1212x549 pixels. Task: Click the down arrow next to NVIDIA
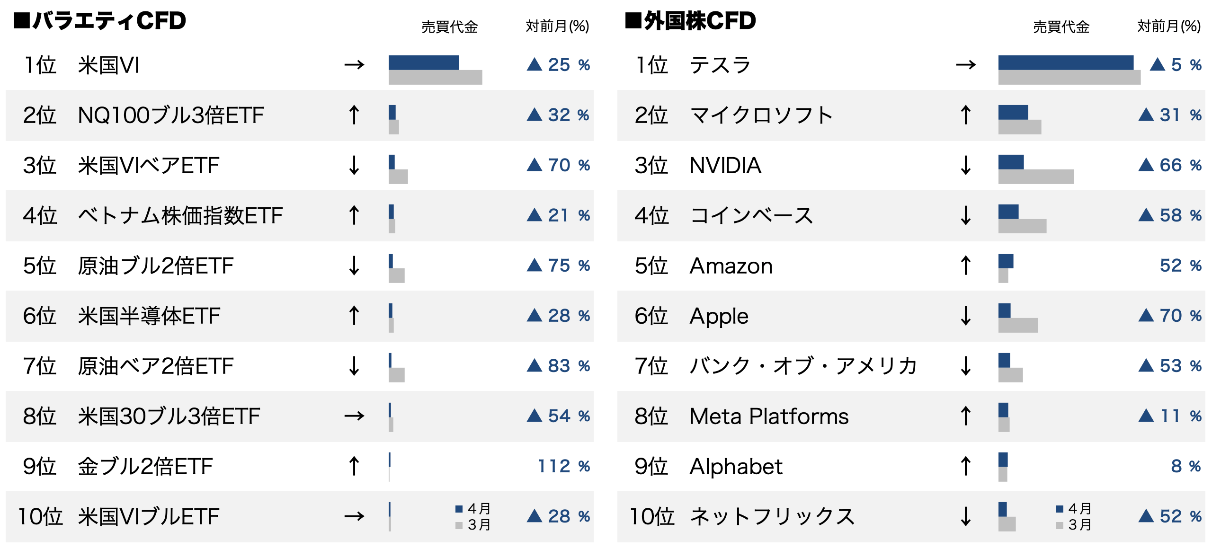pyautogui.click(x=966, y=165)
